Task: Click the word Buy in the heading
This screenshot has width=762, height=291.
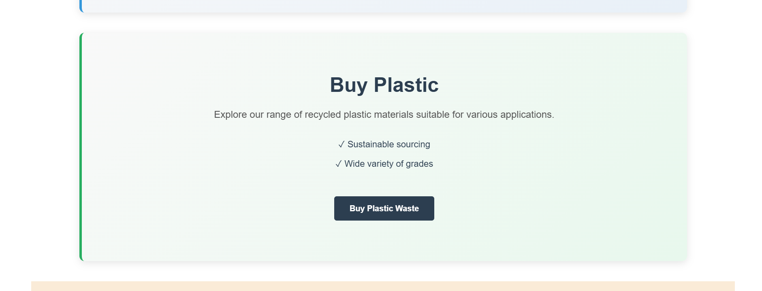Action: click(349, 85)
